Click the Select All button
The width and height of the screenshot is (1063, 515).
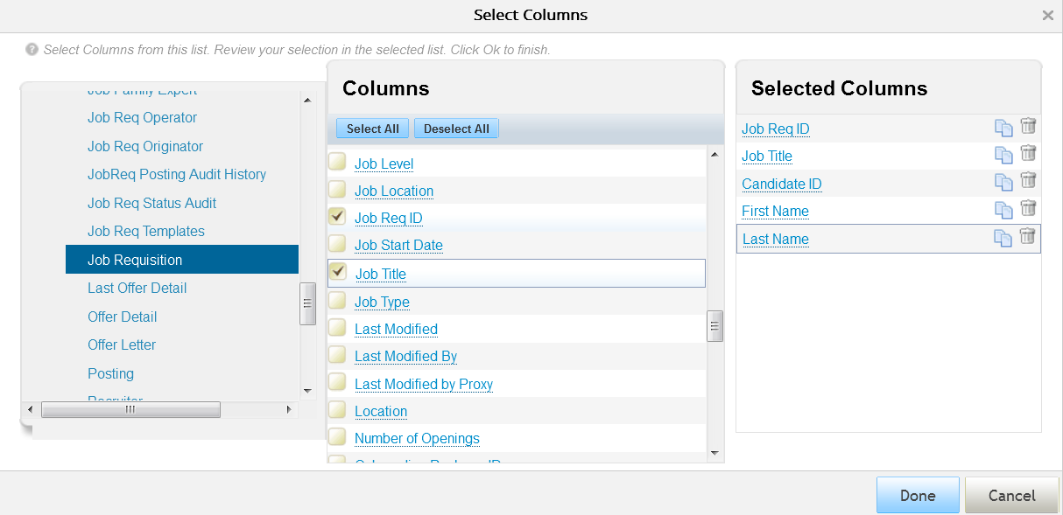point(372,128)
